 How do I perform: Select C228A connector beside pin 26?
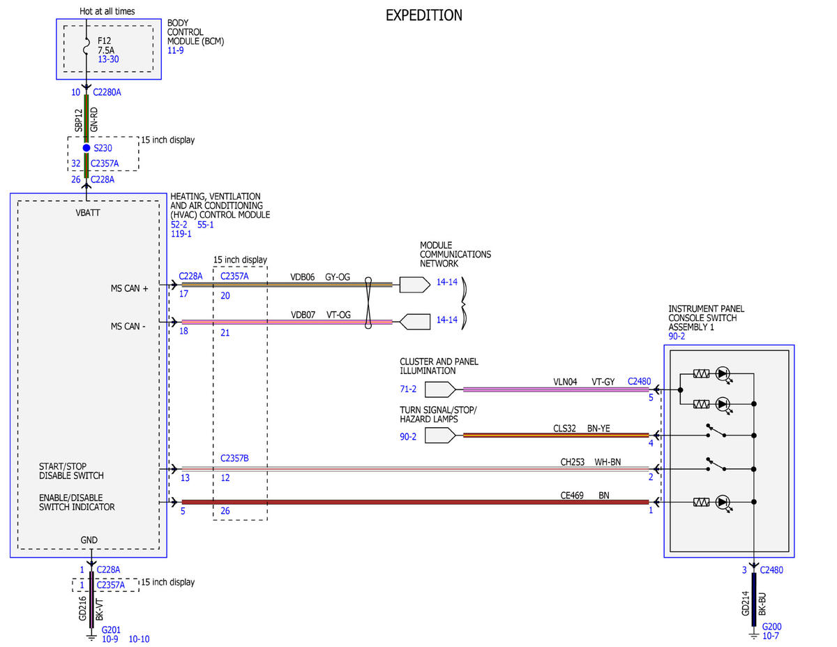click(x=102, y=179)
